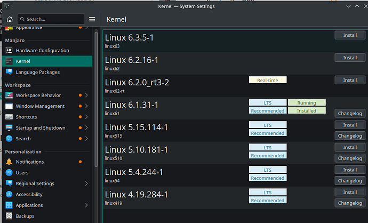Click the linux63 package name
Screen dimensions: 368x223
coord(112,46)
